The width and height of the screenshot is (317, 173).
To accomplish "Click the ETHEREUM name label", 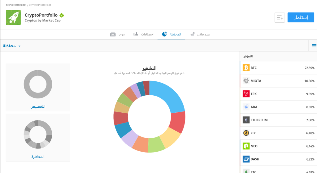I will coord(259,120).
